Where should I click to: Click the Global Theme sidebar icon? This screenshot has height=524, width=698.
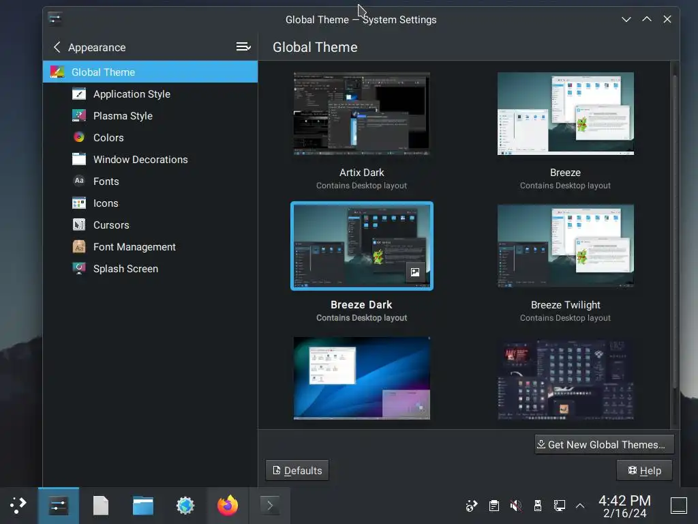click(57, 72)
